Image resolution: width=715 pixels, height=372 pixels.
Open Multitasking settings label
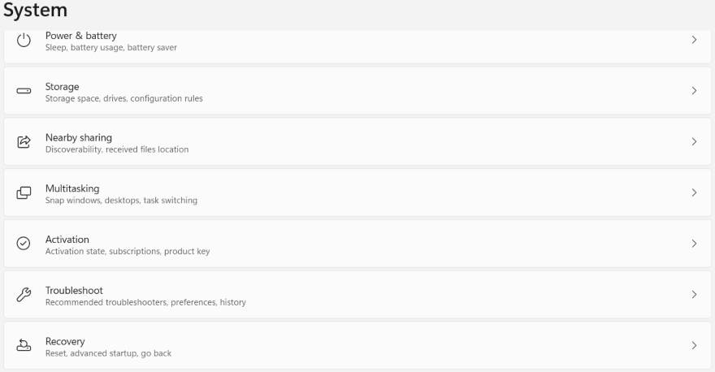(x=71, y=188)
